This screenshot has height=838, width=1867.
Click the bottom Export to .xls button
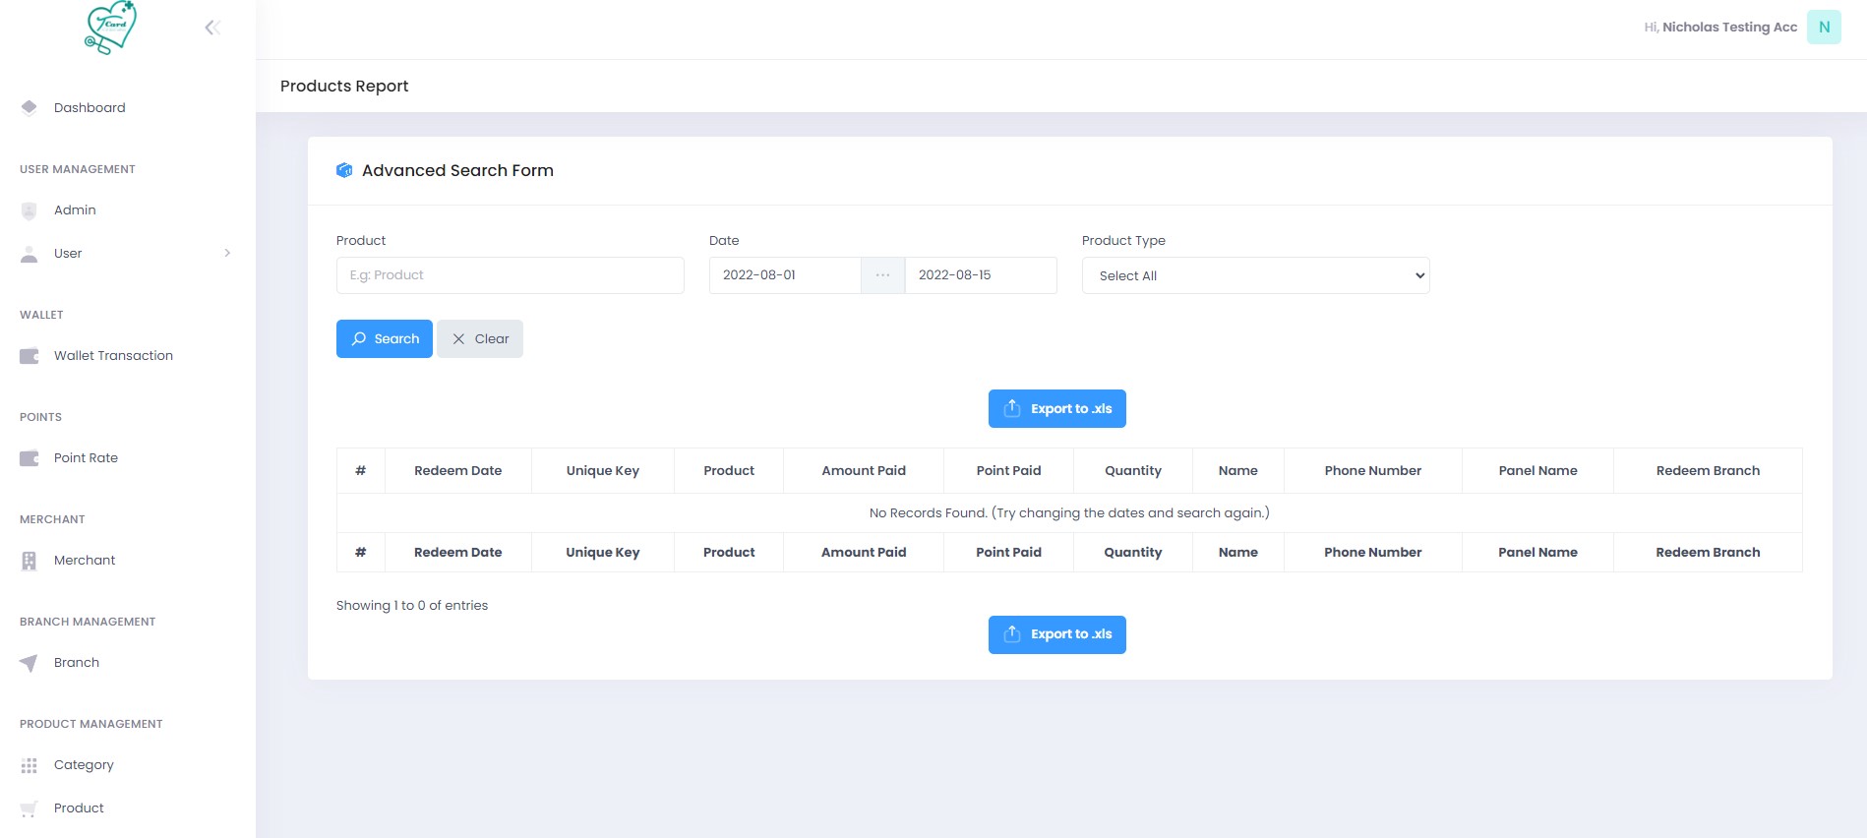click(1056, 634)
